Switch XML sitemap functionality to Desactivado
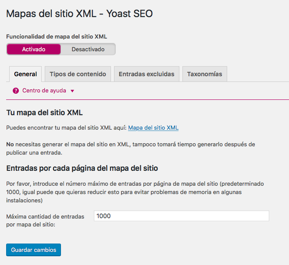The width and height of the screenshot is (289, 265). click(x=88, y=49)
